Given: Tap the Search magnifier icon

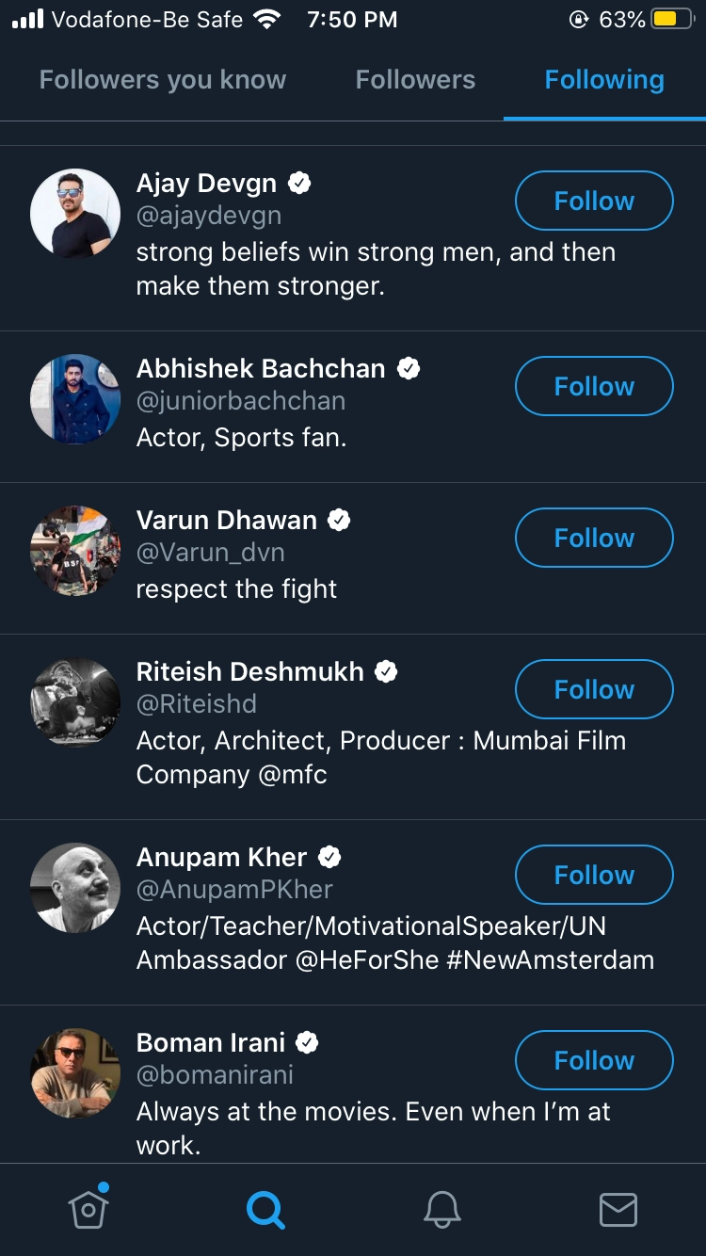Looking at the screenshot, I should (265, 1209).
